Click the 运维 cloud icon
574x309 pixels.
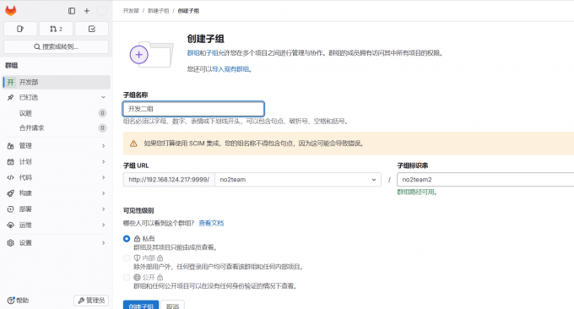coord(11,225)
